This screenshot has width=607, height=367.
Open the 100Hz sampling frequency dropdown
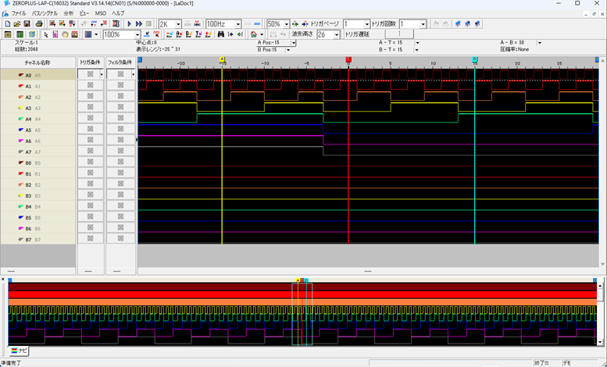[x=238, y=24]
